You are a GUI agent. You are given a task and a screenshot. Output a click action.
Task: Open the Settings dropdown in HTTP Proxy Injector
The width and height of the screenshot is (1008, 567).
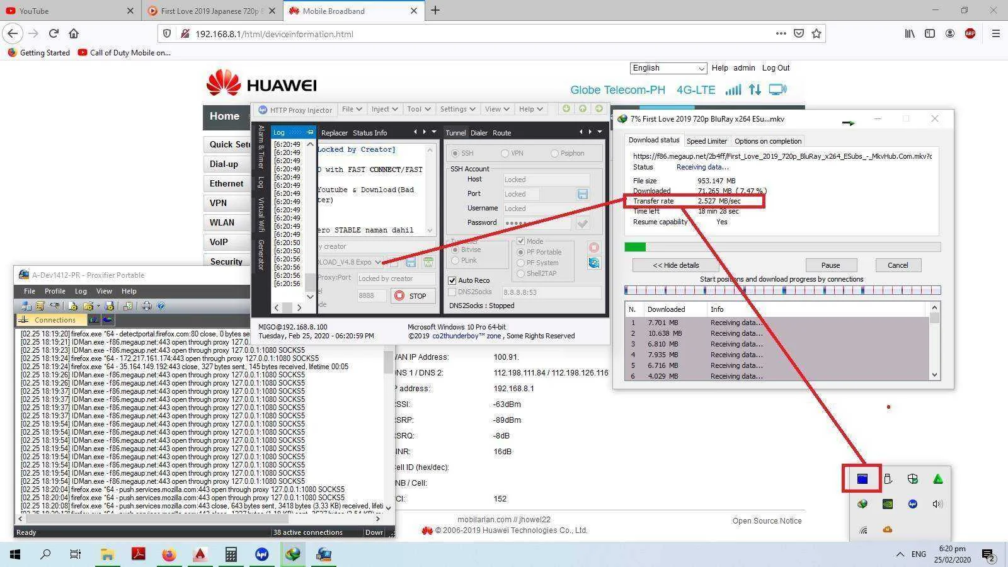(457, 109)
